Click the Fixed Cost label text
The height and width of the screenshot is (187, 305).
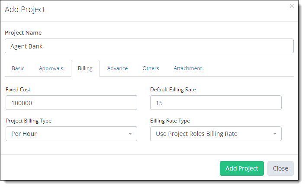18,90
